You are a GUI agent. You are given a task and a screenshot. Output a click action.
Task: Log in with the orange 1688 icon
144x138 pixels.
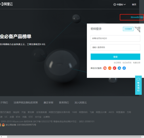(110, 68)
